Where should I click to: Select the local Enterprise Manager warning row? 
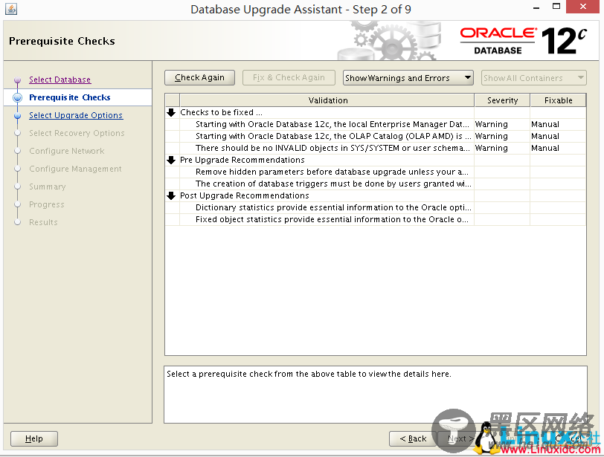click(376, 124)
